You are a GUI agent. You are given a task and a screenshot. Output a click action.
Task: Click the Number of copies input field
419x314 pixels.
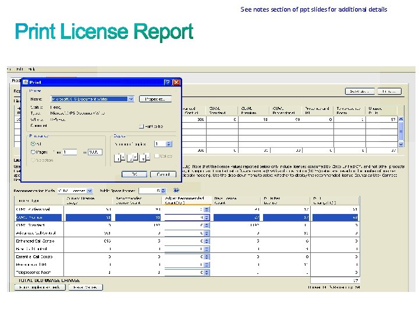(160, 144)
